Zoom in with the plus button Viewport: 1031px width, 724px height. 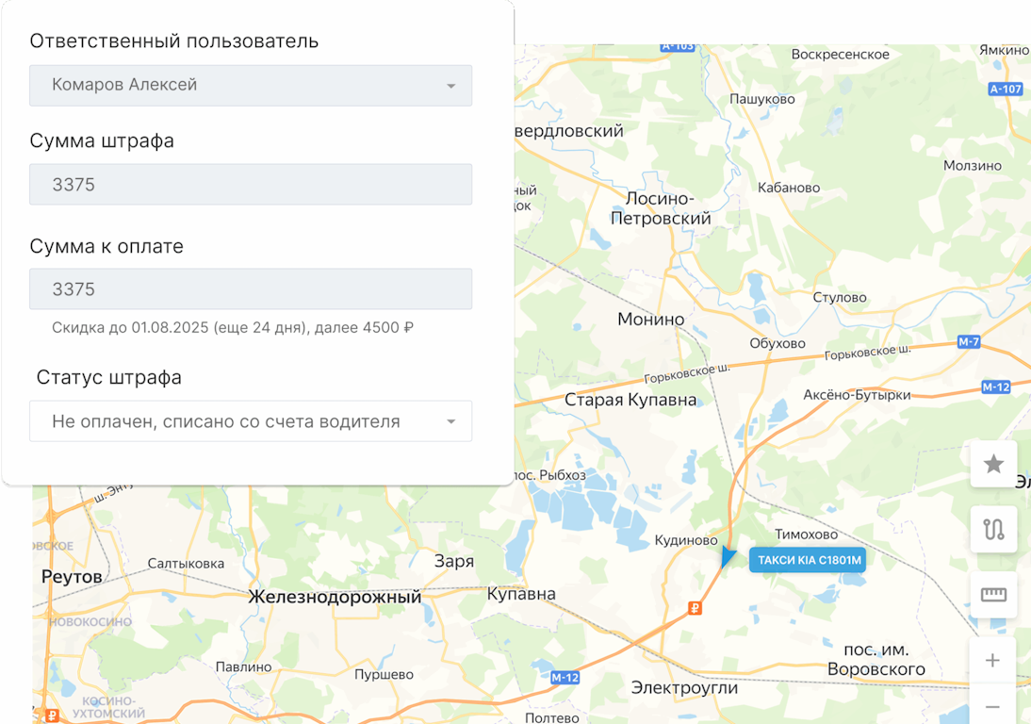click(x=992, y=661)
